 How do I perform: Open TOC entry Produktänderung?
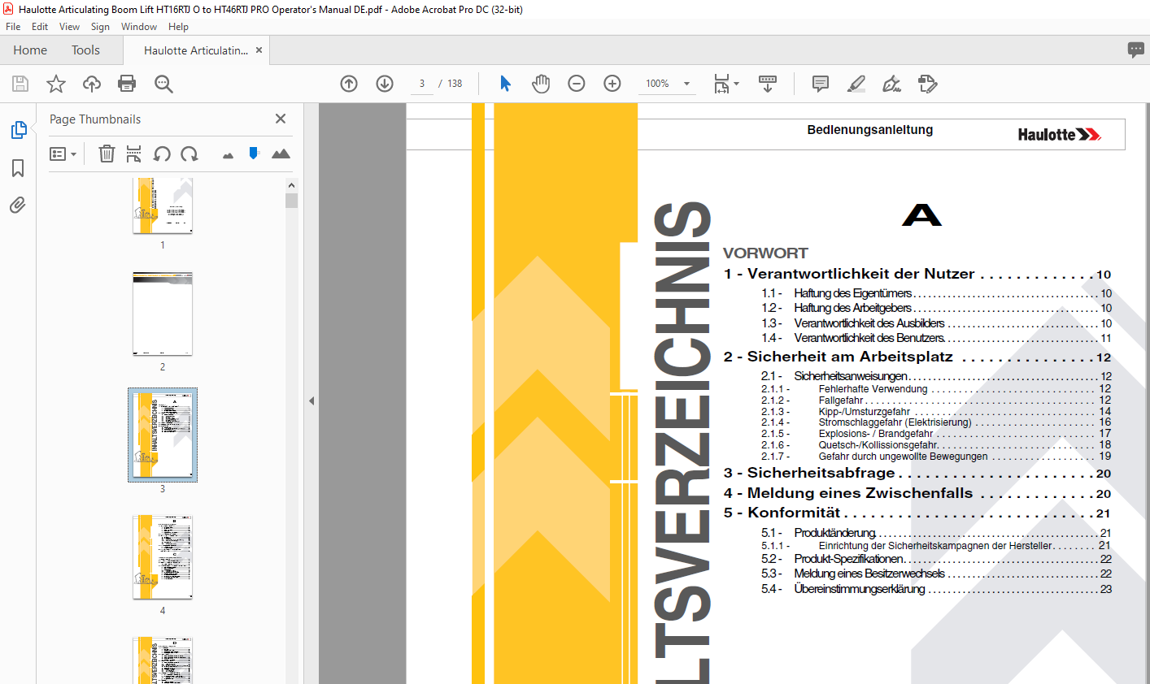[x=936, y=533]
